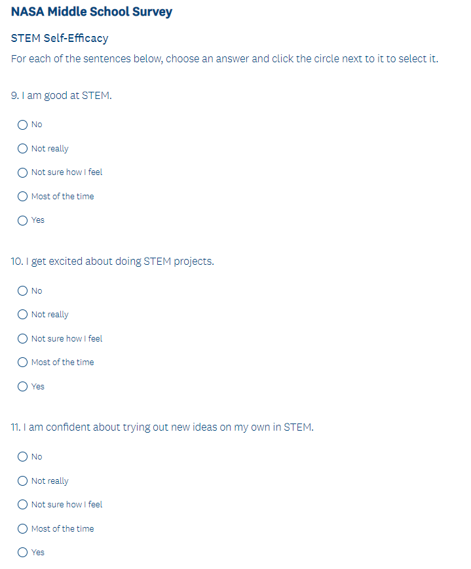
Task: Mark 'Not sure how I feel' for question 10
Action: pos(23,338)
